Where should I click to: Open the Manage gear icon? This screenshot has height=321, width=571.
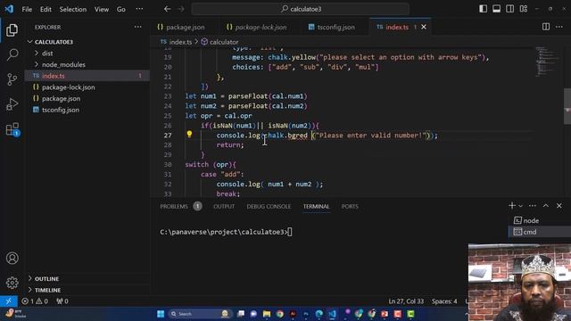point(12,283)
